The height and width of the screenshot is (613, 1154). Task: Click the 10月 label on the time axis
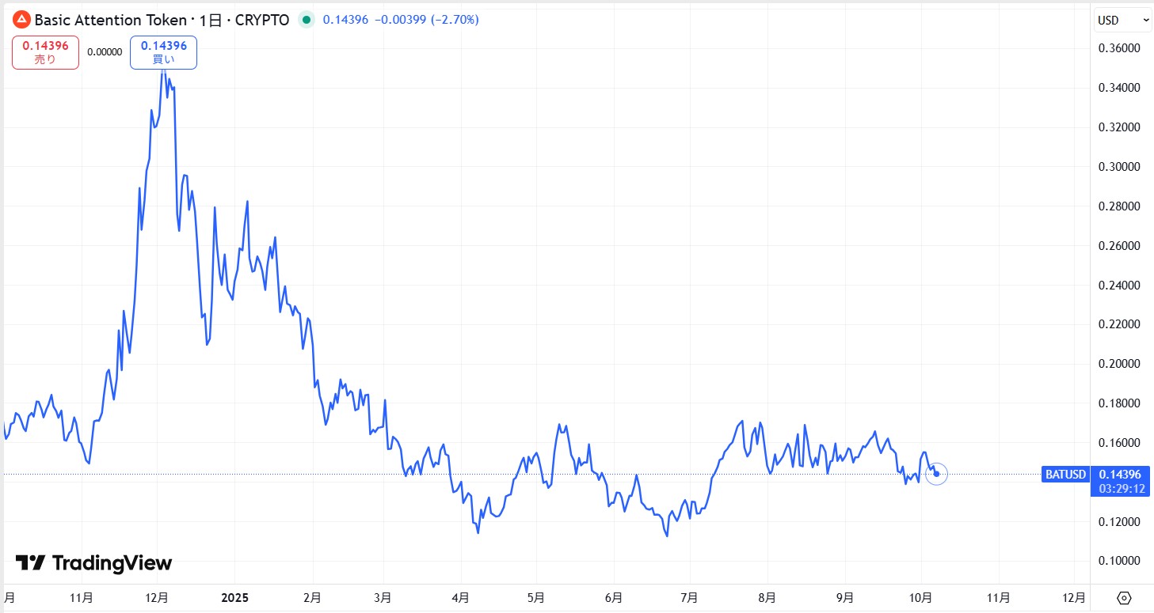click(x=921, y=597)
